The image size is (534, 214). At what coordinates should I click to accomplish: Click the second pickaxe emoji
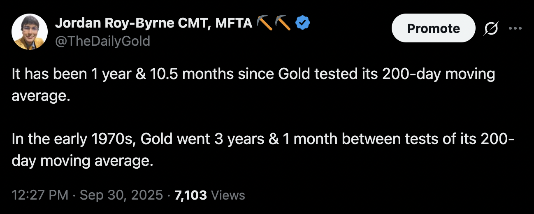click(x=283, y=23)
